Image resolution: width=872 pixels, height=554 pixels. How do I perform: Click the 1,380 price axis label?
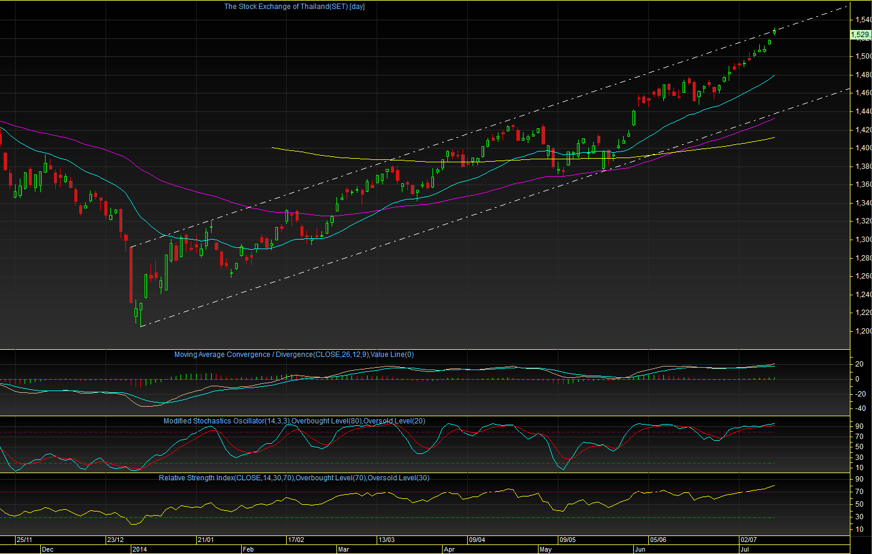click(864, 166)
